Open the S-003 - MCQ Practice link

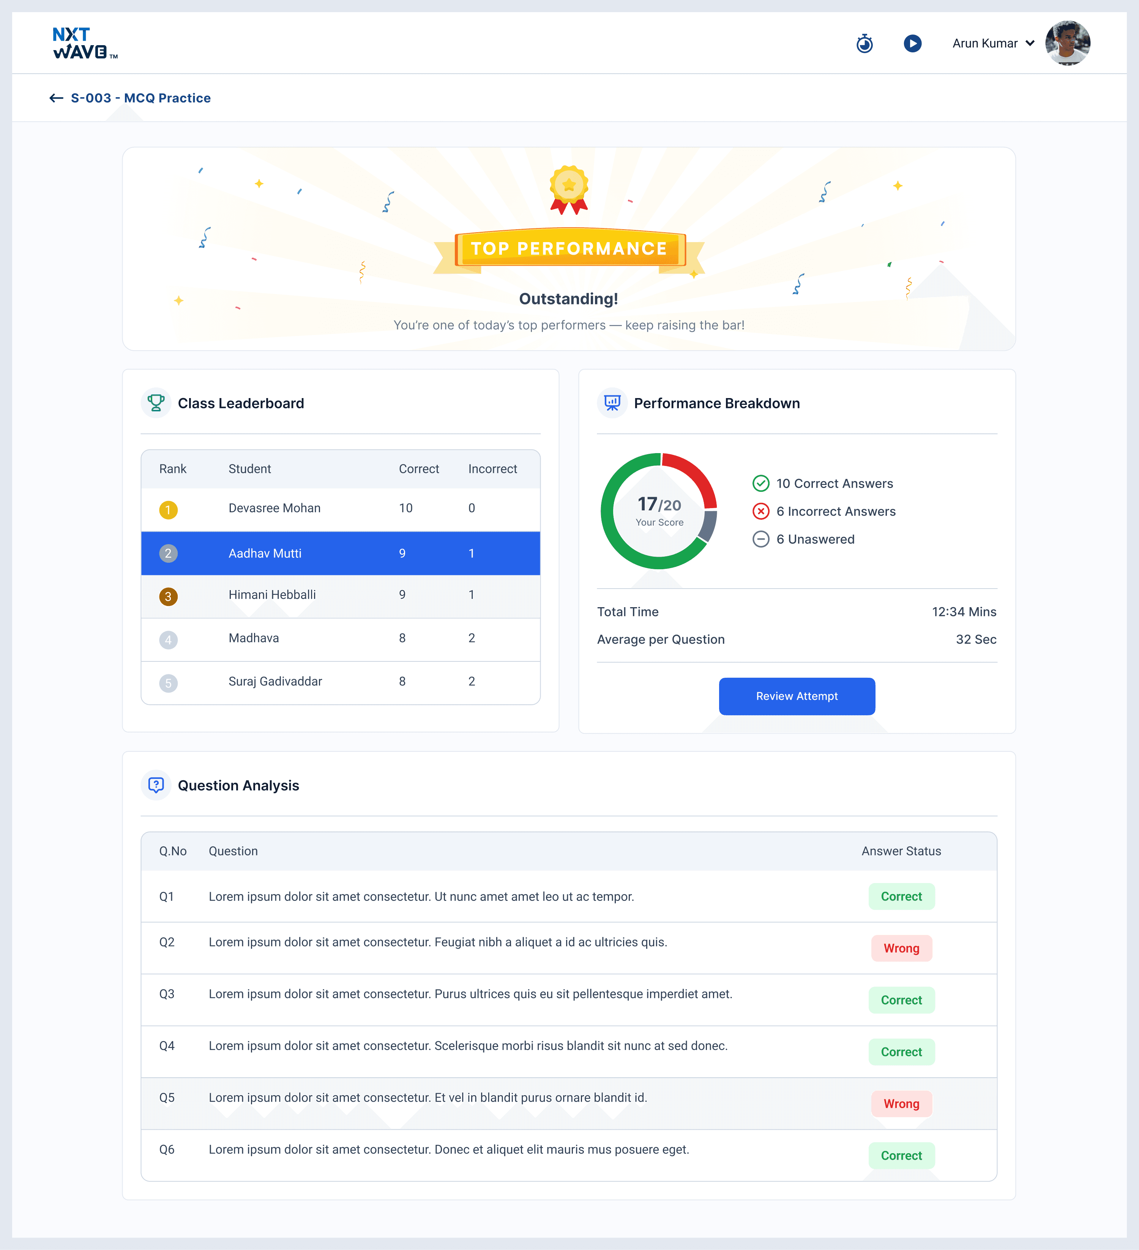click(x=141, y=98)
